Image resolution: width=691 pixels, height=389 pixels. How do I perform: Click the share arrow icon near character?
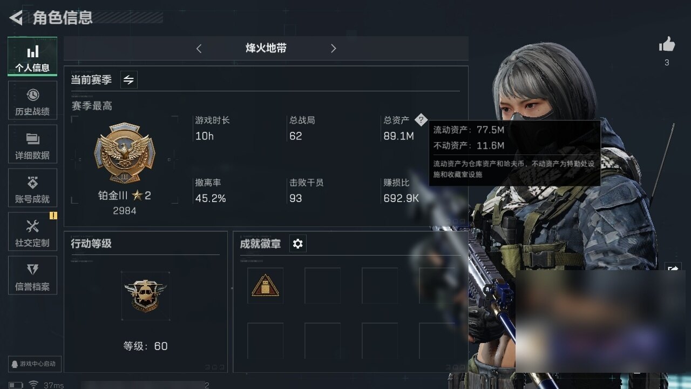pyautogui.click(x=674, y=268)
